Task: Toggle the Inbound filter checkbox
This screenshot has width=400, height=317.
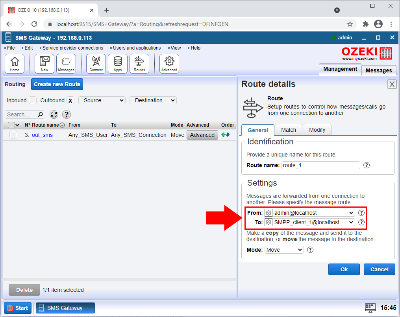Action: pyautogui.click(x=33, y=100)
